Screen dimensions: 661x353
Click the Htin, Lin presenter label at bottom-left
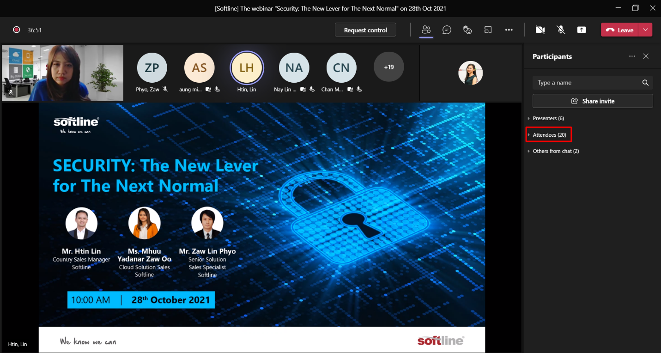17,344
